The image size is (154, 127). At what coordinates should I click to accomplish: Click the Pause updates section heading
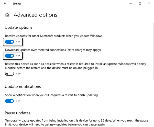(x=18, y=113)
